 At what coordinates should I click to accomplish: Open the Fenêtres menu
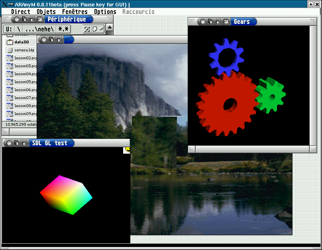(x=75, y=12)
